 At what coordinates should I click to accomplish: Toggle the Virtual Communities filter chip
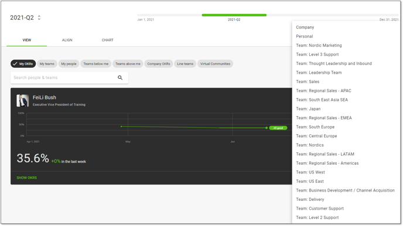click(215, 64)
